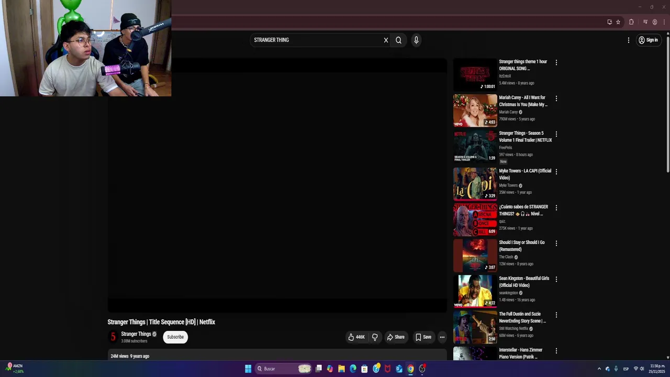Open Should I Stay or Should I Go title

click(521, 246)
